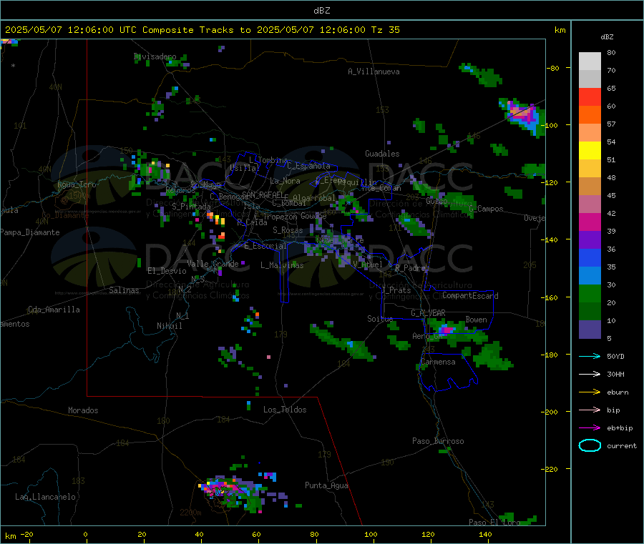Image resolution: width=644 pixels, height=544 pixels.
Task: Click the cyan 'current' ellipse legend icon
Action: tap(590, 445)
